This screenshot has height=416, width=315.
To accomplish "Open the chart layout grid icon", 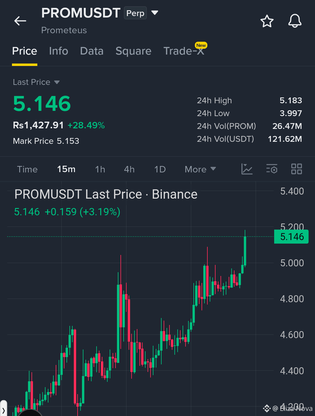I will (297, 169).
